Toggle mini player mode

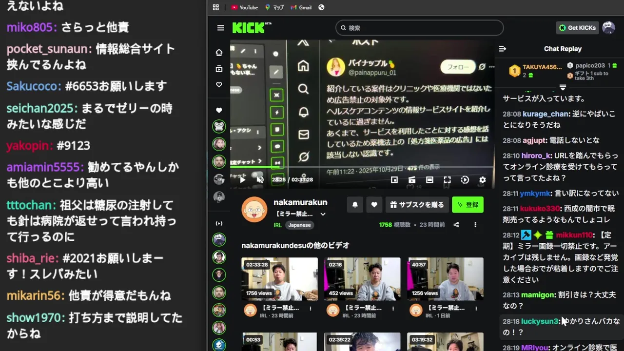[394, 180]
